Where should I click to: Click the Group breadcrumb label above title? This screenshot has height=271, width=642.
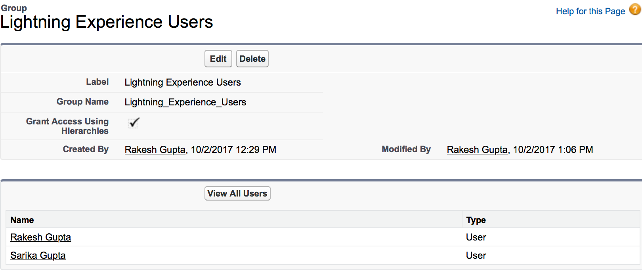point(14,8)
